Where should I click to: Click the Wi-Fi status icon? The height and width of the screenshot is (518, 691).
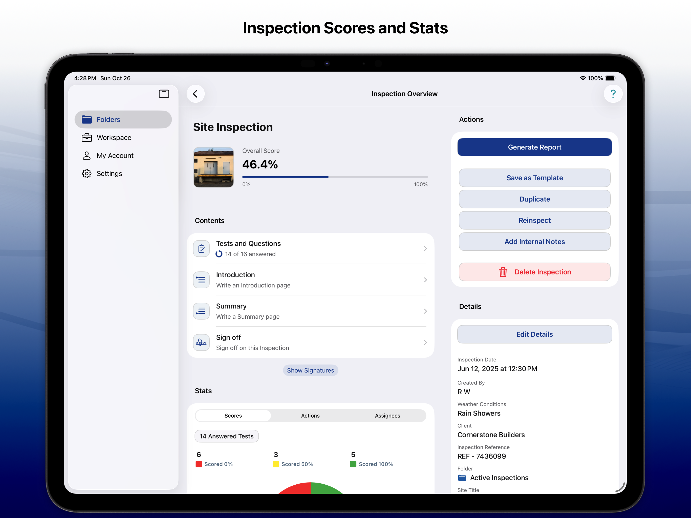click(582, 78)
